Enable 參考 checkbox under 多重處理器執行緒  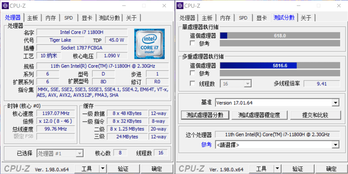tap(193, 73)
